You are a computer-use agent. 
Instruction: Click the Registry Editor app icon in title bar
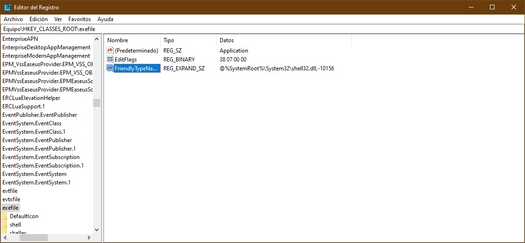pos(7,7)
